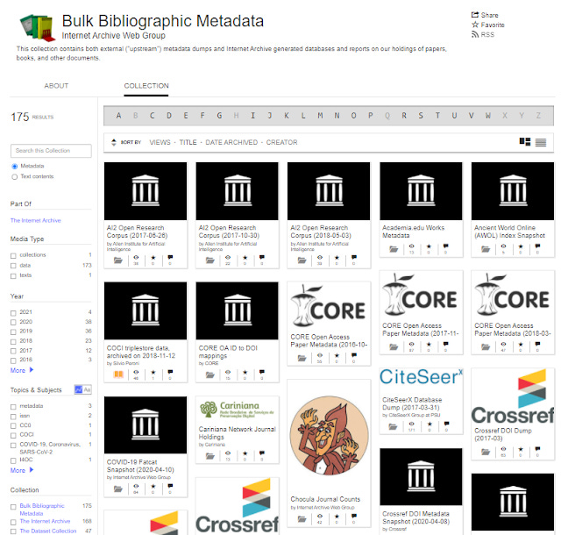Image resolution: width=561 pixels, height=535 pixels.
Task: Open the RSS feed icon
Action: pos(475,34)
